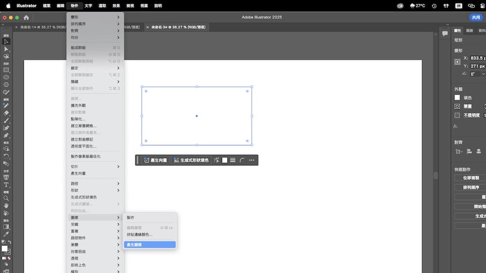Click the 筆畫 stroke swatch in properties
This screenshot has width=486, height=273.
[457, 106]
